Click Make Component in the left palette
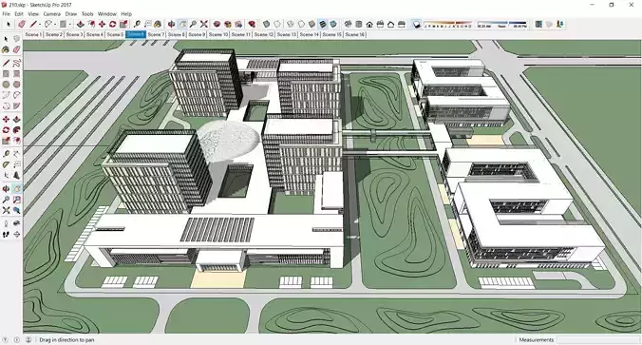 pos(16,39)
